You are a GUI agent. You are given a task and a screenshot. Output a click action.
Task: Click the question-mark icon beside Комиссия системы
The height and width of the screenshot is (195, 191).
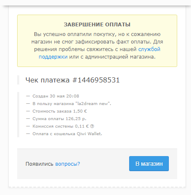92,126
